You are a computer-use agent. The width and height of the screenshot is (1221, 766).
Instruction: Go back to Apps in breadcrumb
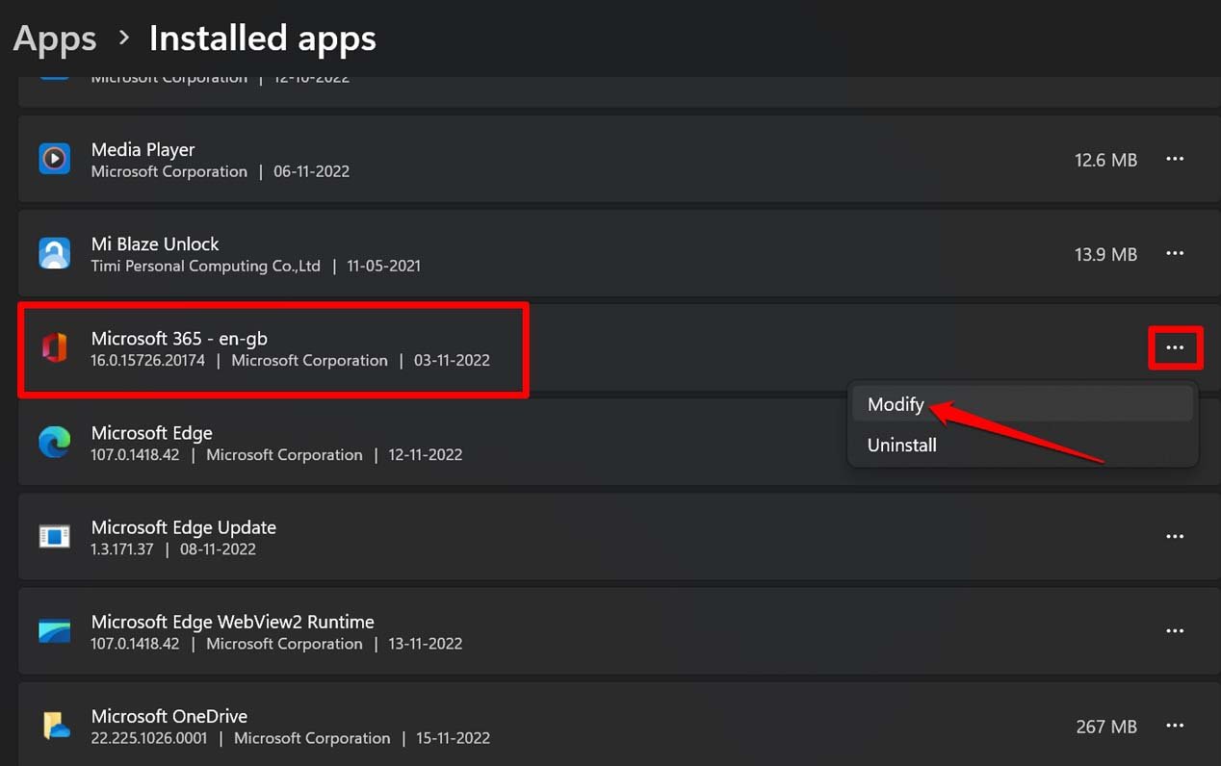pos(55,39)
